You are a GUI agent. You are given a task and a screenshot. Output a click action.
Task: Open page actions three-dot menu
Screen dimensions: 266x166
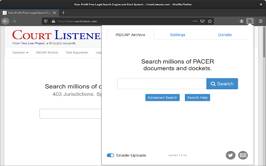(195, 21)
